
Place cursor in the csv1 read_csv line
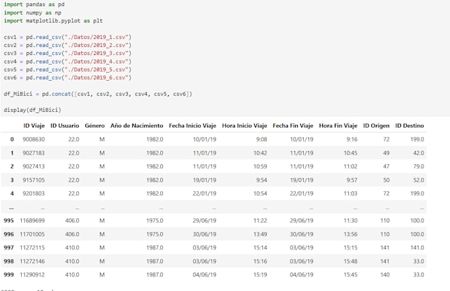(67, 37)
